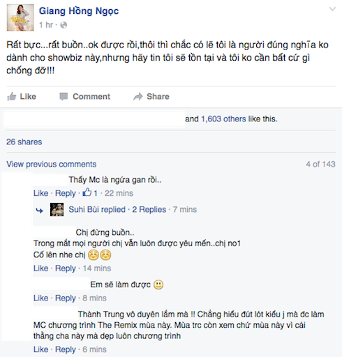This screenshot has height=357, width=342.
Task: Click the thumbs-up count on first comment
Action: (90, 192)
